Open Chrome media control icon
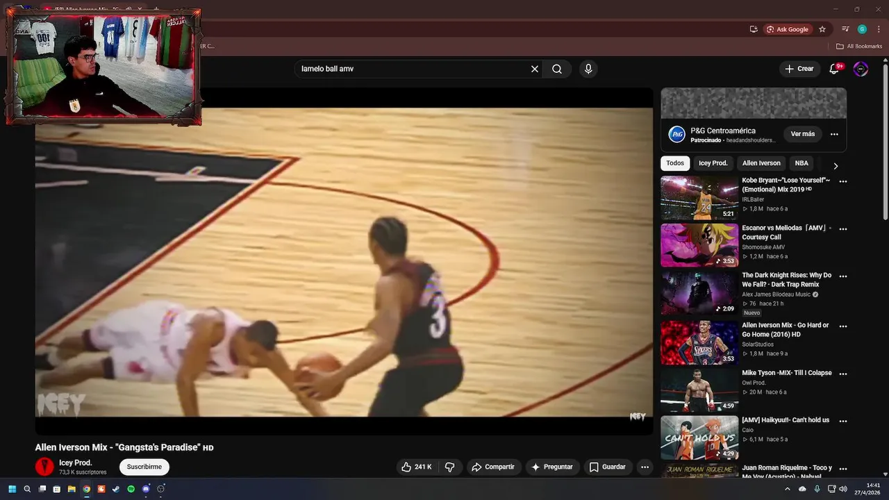The width and height of the screenshot is (889, 500). point(845,29)
